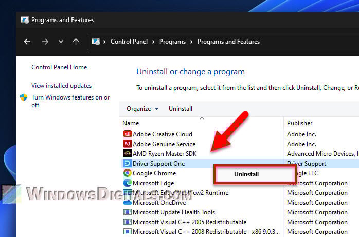Expand chevron after Programs breadcrumb
Image resolution: width=359 pixels, height=237 pixels.
point(191,42)
